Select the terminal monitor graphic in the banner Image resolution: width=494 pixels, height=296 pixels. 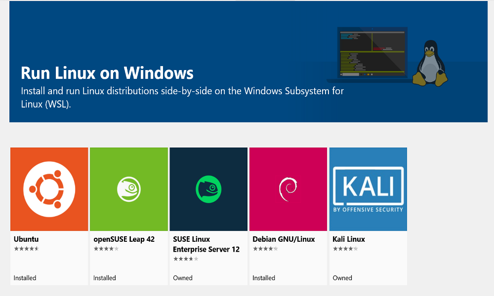tap(372, 51)
